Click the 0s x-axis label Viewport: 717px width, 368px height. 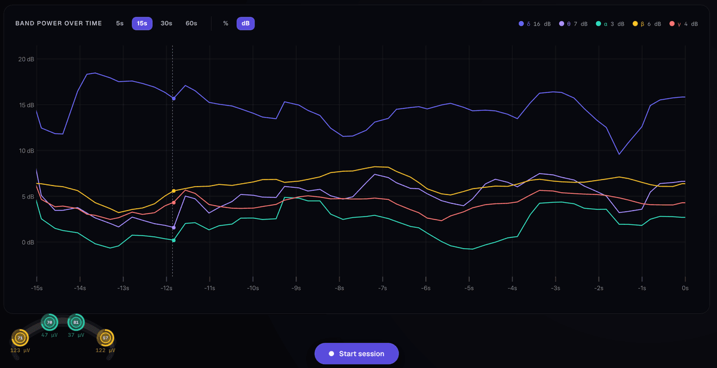pos(685,288)
